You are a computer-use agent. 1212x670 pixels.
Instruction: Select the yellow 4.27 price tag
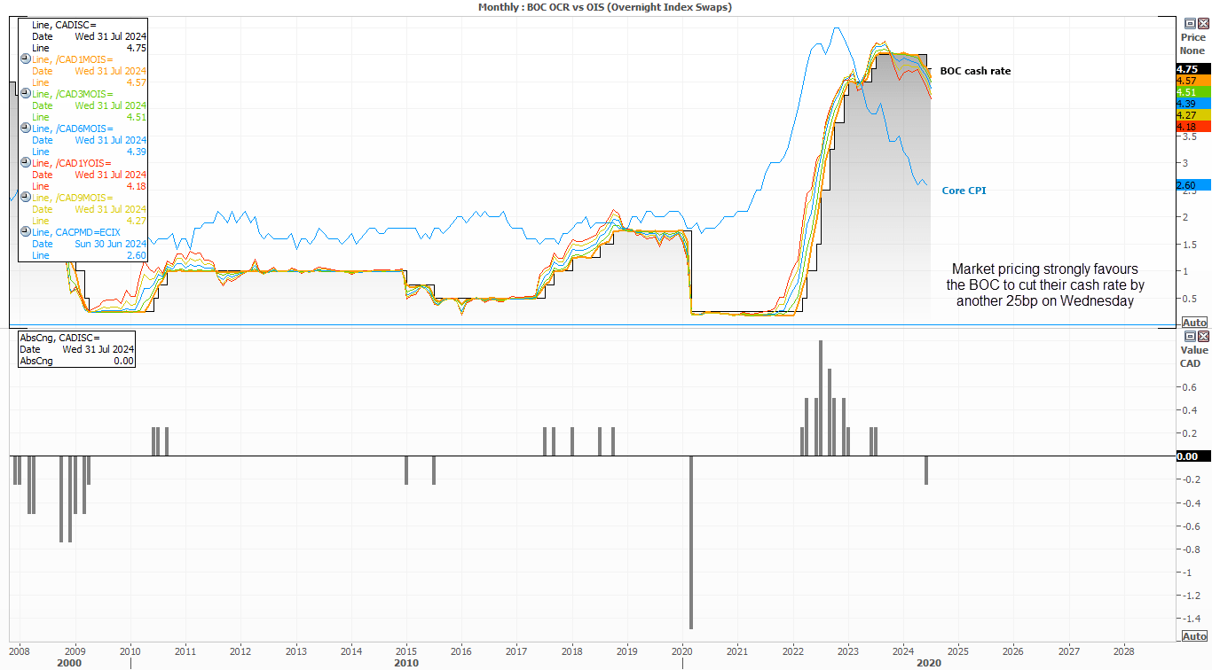(x=1192, y=115)
